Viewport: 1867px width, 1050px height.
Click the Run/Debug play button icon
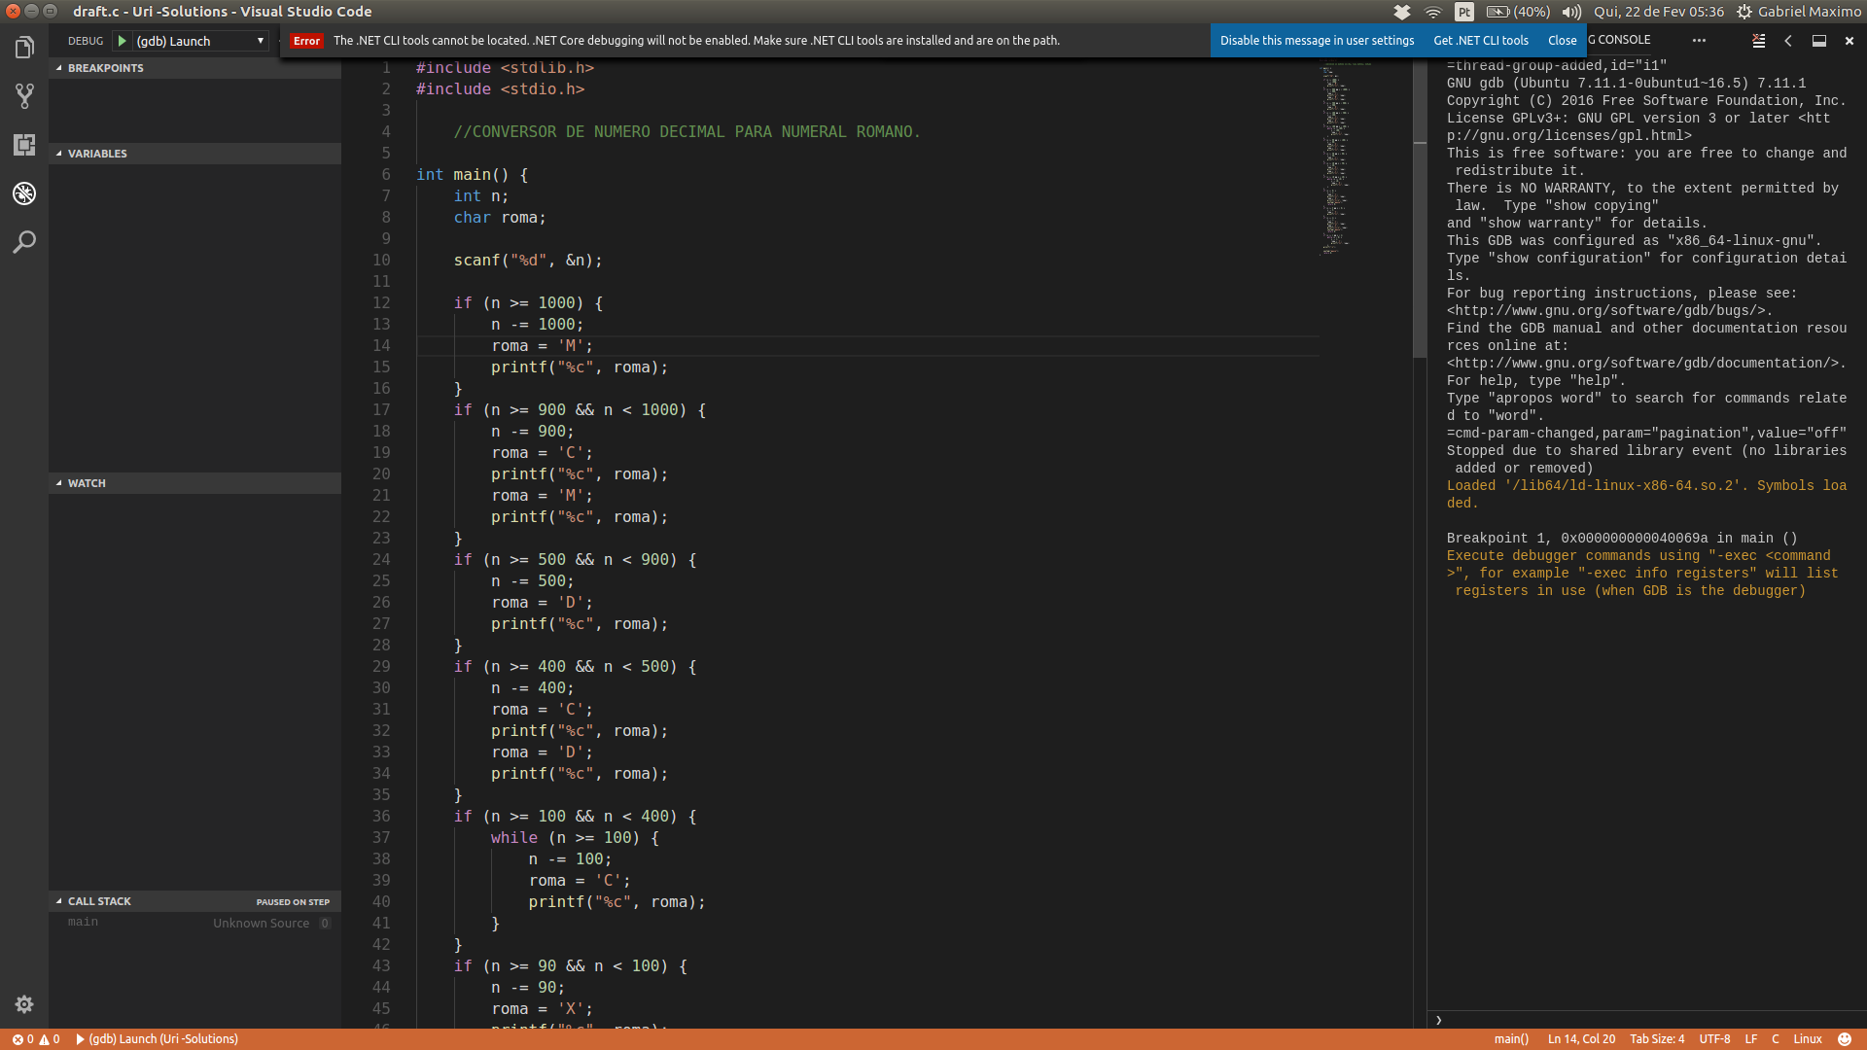point(123,40)
